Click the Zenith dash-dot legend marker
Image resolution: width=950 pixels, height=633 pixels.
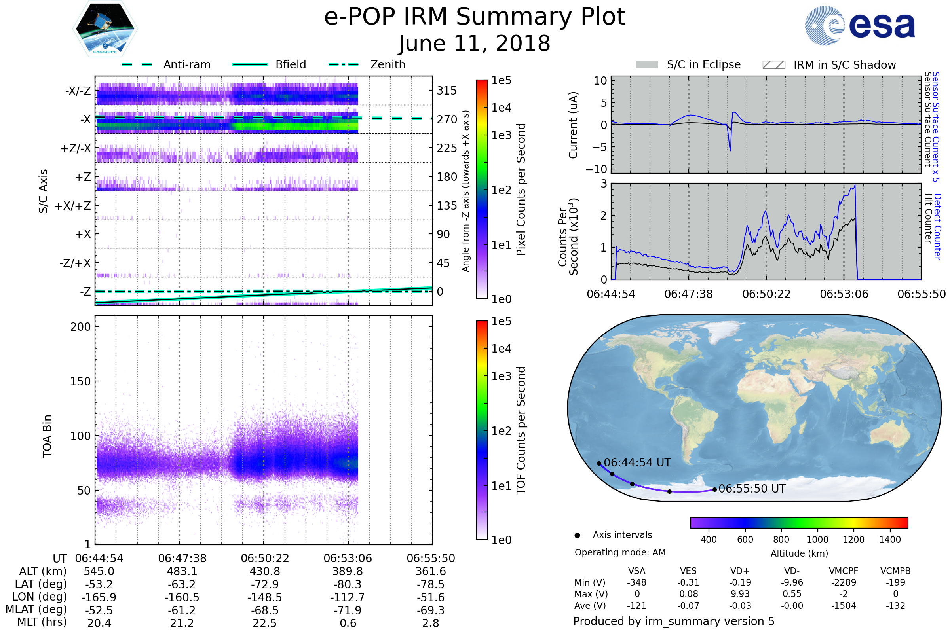(x=344, y=64)
